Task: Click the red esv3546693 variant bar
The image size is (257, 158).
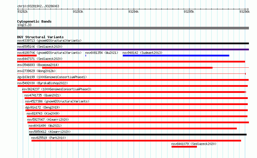Action: [127, 68]
